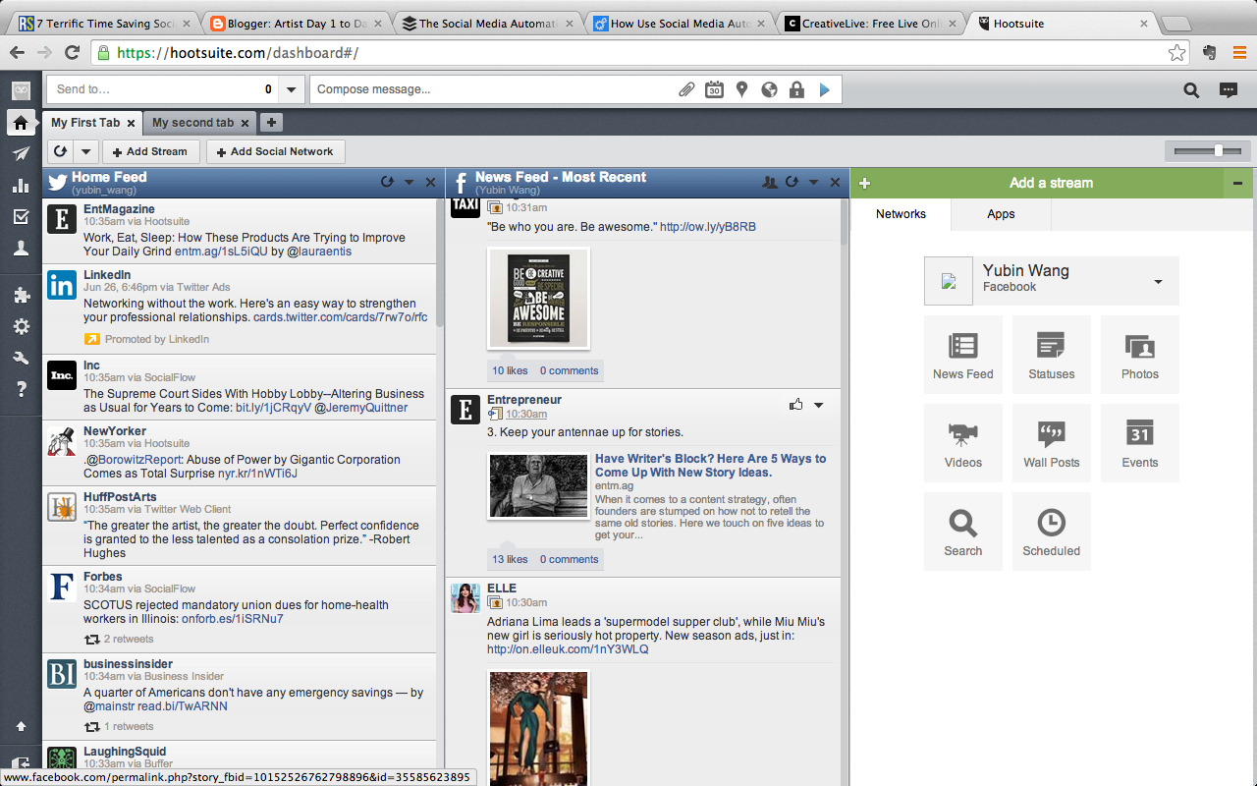Add the Photos stream tile
Image resolution: width=1257 pixels, height=786 pixels.
coord(1140,355)
